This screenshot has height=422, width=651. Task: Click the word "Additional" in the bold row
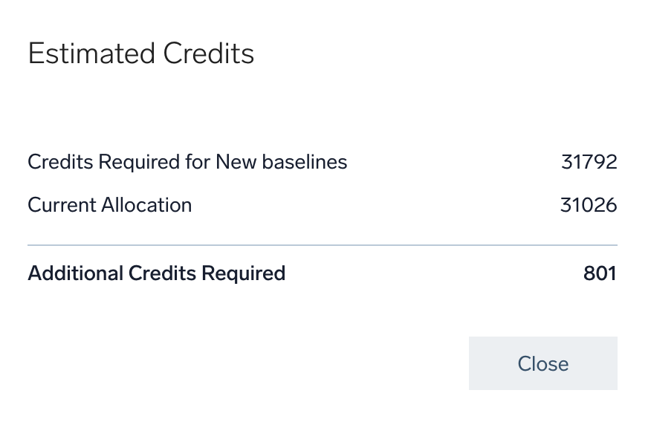tap(76, 273)
